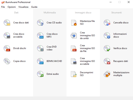The height and width of the screenshot is (100, 133).
Task: Click the Copia disco double-disc icon
Action: tap(7, 61)
